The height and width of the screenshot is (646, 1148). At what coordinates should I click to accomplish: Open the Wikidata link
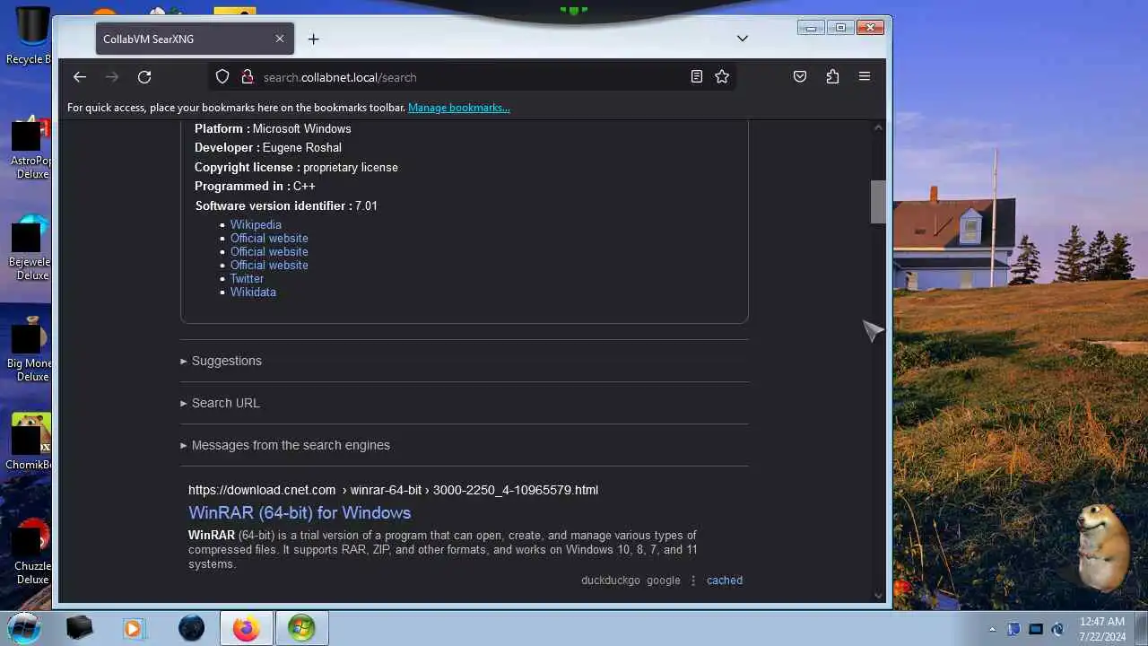tap(253, 292)
